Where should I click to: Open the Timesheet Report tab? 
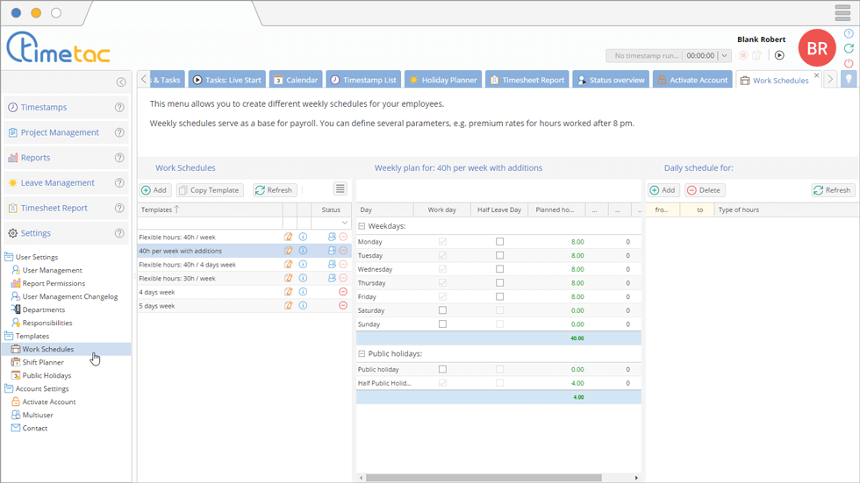[x=527, y=80]
